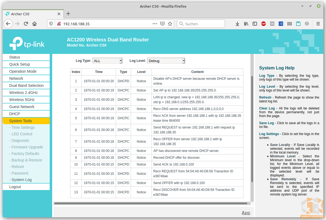Click the horizontal scrollbar under the log table
Viewport: 326px width, 220px height.
coord(151,203)
